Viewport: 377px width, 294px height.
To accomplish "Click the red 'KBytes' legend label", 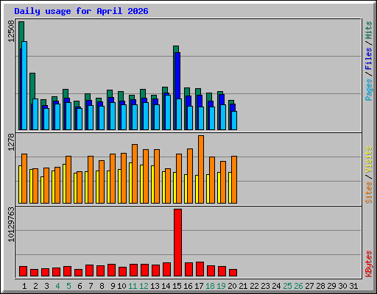I will point(369,264).
